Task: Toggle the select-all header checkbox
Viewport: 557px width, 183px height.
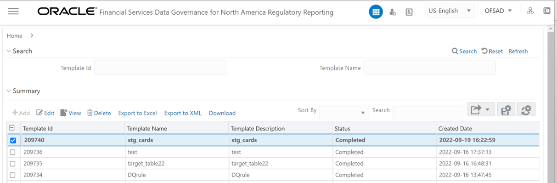Action: pos(12,128)
